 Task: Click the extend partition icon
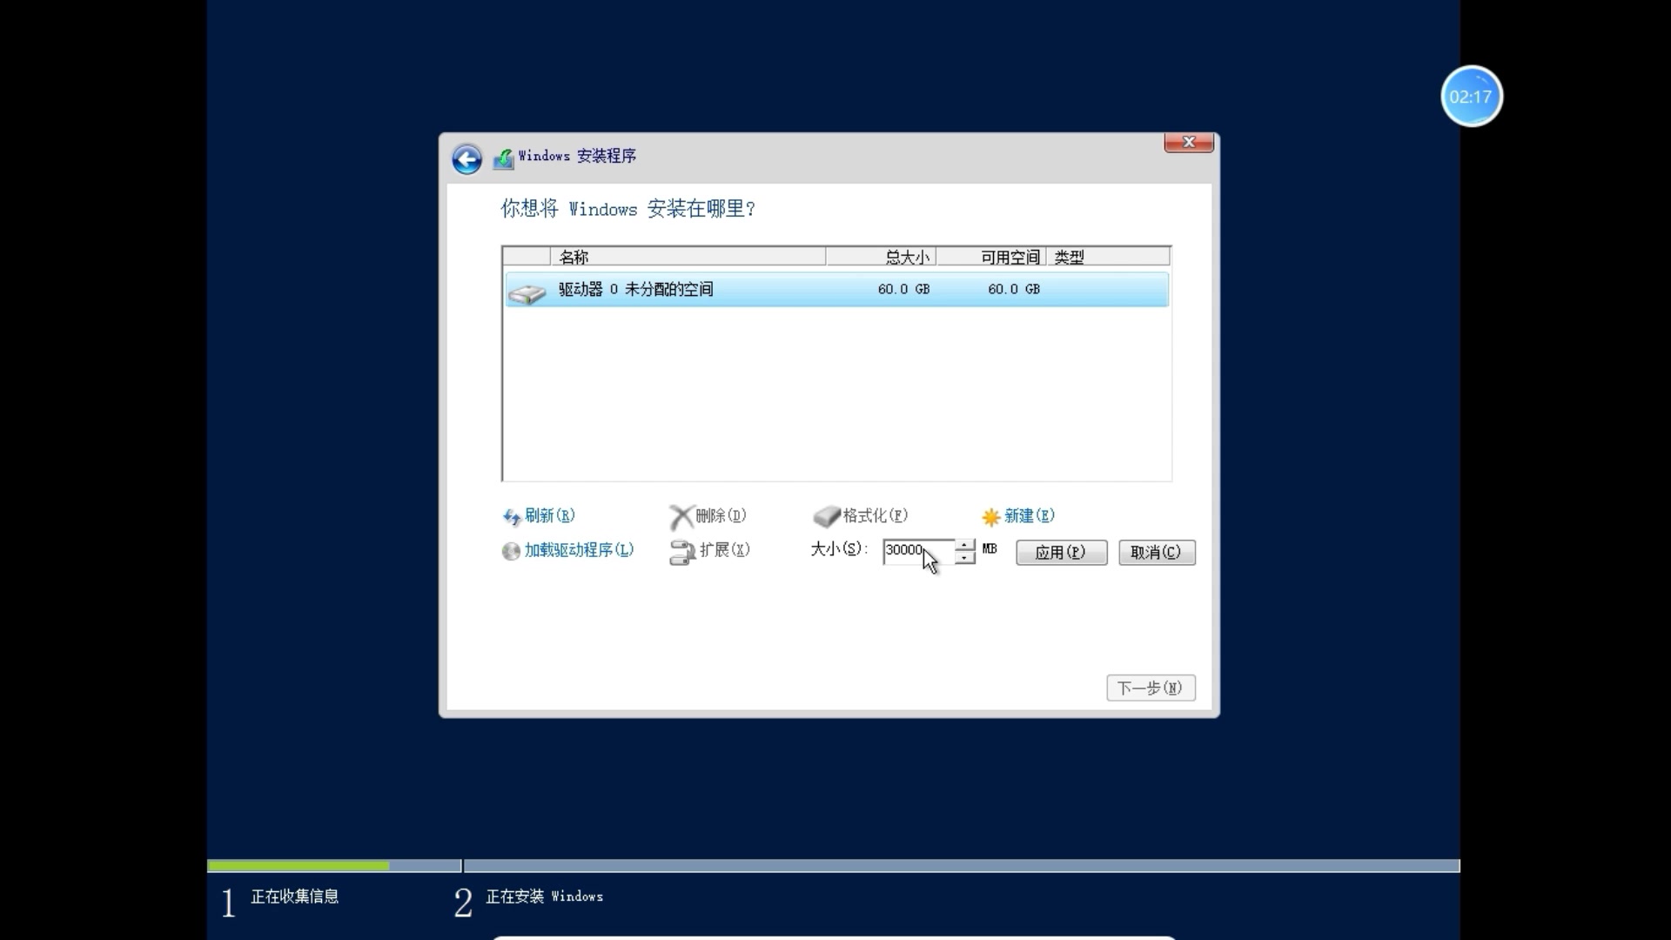(x=681, y=553)
